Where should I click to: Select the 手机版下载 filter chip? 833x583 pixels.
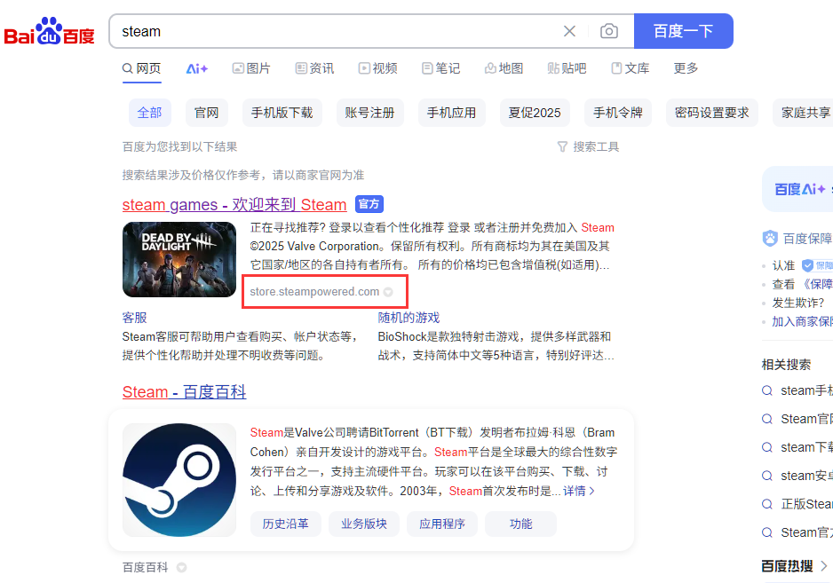tap(282, 113)
